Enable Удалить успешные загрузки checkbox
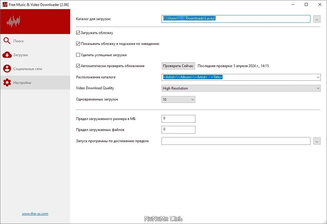 [x=78, y=55]
